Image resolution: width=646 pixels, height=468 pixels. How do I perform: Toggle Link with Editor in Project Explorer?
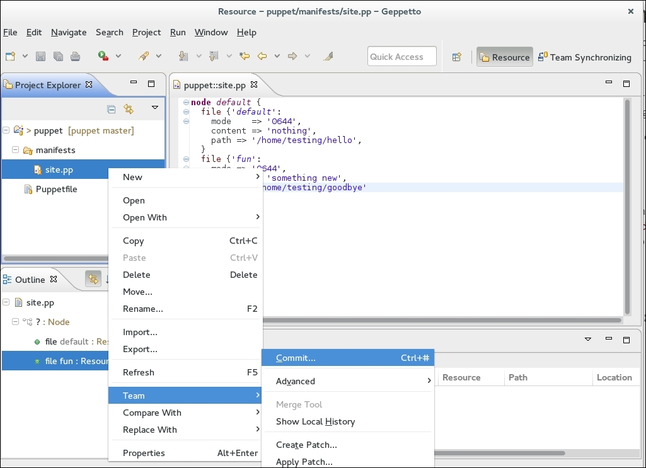click(x=129, y=109)
